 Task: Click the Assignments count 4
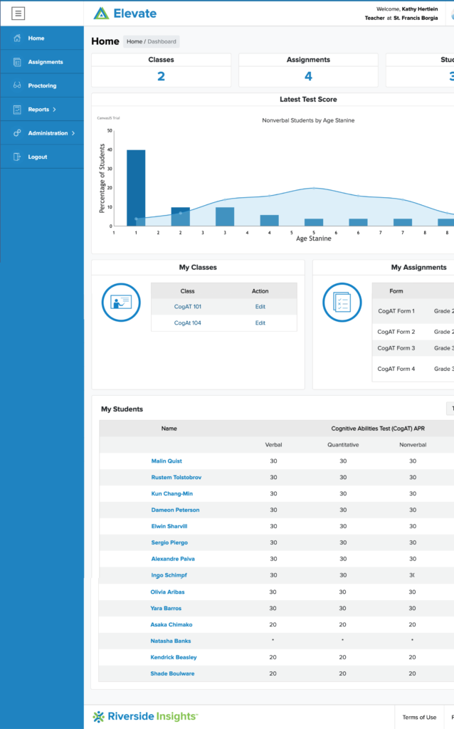(x=308, y=76)
